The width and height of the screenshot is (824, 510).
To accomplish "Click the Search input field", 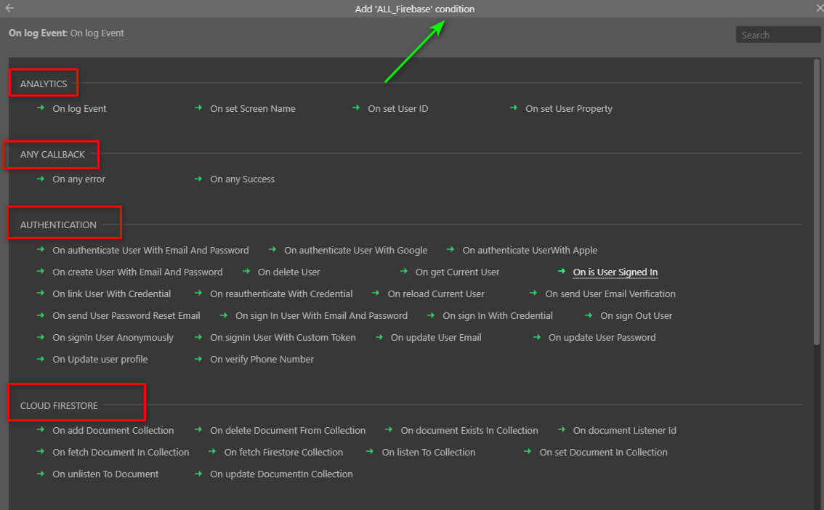I will pyautogui.click(x=777, y=35).
